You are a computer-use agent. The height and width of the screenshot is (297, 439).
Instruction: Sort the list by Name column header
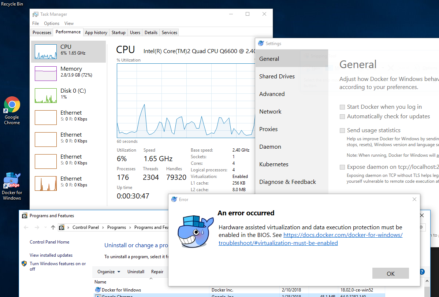click(100, 282)
